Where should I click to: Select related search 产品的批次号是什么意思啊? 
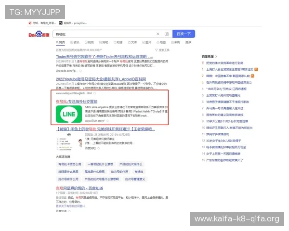[x=102, y=179]
